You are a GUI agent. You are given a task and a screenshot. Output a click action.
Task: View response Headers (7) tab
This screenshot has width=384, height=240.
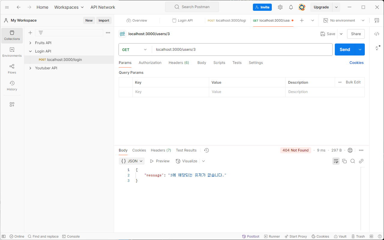point(161,150)
